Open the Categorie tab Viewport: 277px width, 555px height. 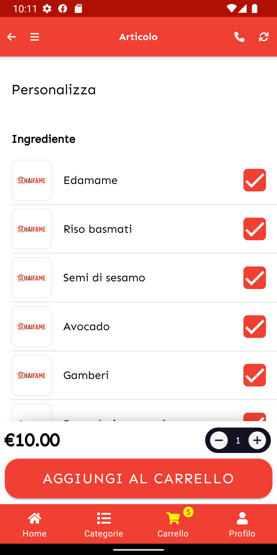(x=104, y=524)
